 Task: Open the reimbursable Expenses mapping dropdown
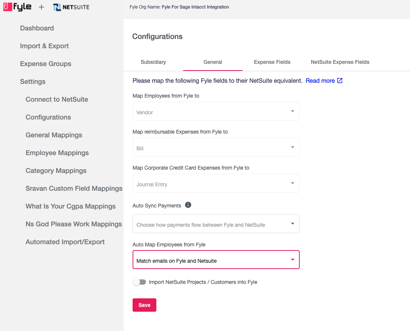click(x=216, y=147)
